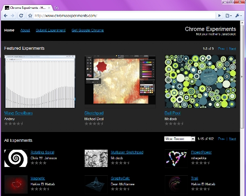Rate Multiuser Sketchpad using its stars

pos(120,163)
